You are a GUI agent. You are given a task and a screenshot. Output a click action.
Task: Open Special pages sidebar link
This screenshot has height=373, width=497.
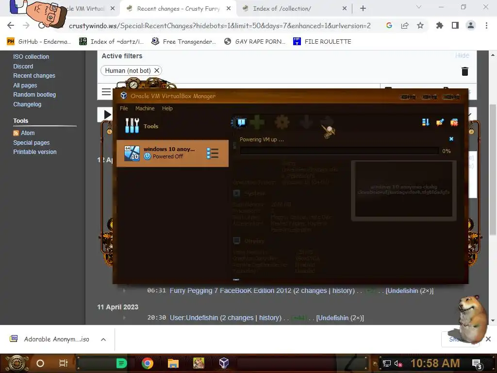[32, 143]
